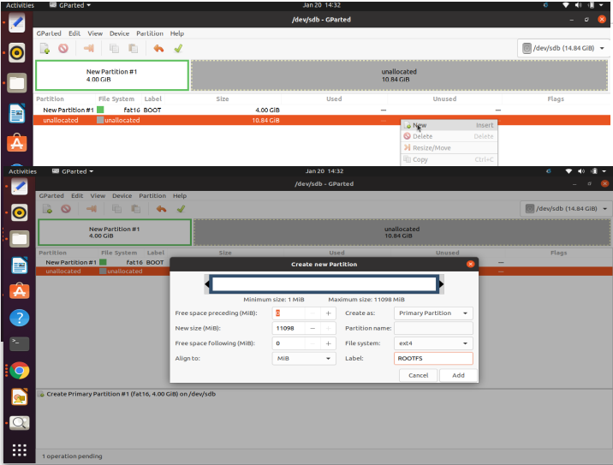Decrease New size with minus button
This screenshot has height=465, width=613.
312,328
